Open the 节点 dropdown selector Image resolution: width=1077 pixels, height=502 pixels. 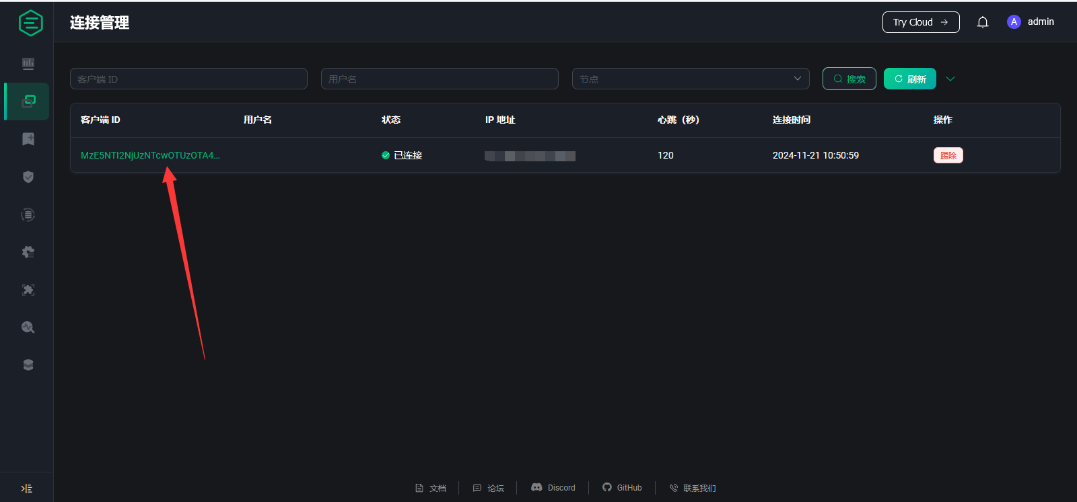691,79
